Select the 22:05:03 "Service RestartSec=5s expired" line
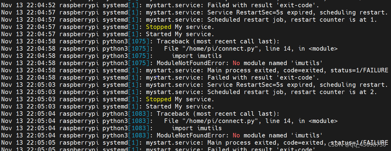This screenshot has width=391, height=151. coord(194,85)
